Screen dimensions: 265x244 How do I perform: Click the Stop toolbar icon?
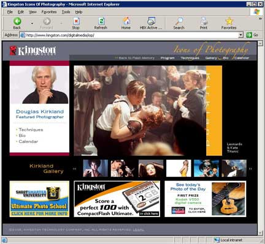tap(76, 21)
